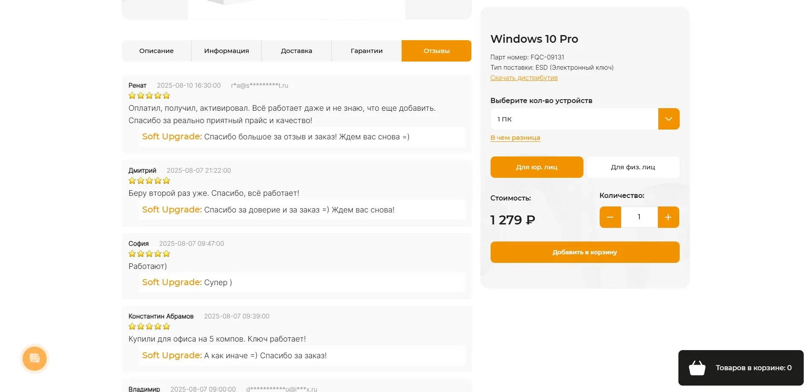Open the chat widget icon
The image size is (811, 392).
click(x=35, y=358)
